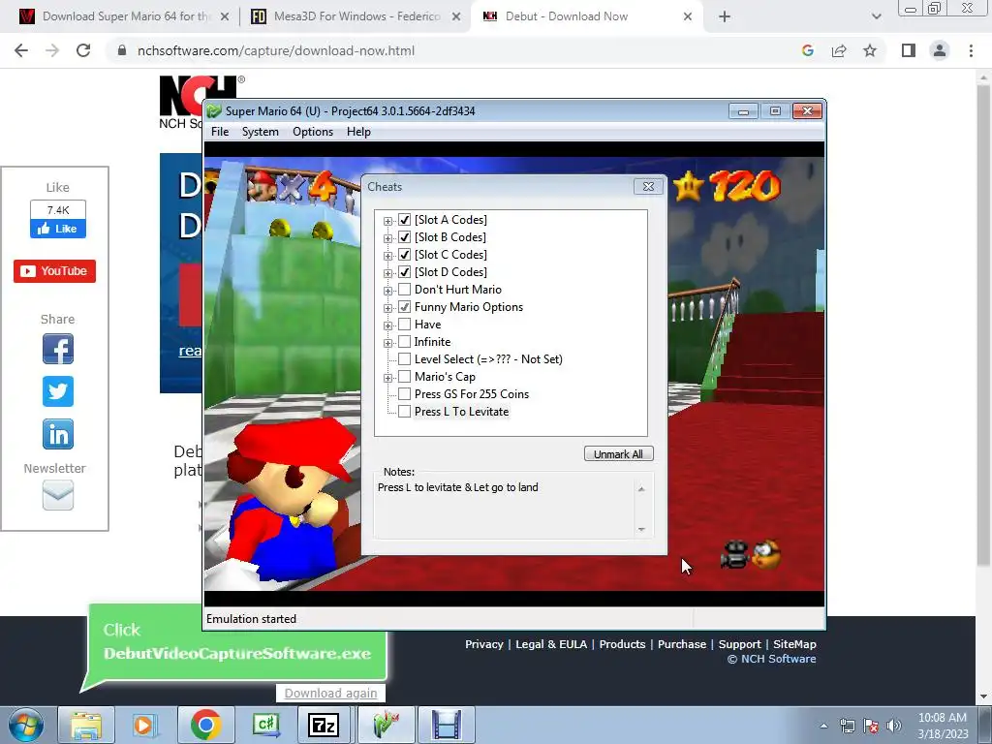Image resolution: width=992 pixels, height=744 pixels.
Task: Expand the Don't Hurt Mario node
Action: [x=387, y=291]
